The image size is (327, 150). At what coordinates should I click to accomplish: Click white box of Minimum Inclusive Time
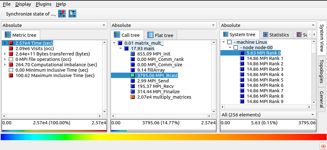pos(11,70)
